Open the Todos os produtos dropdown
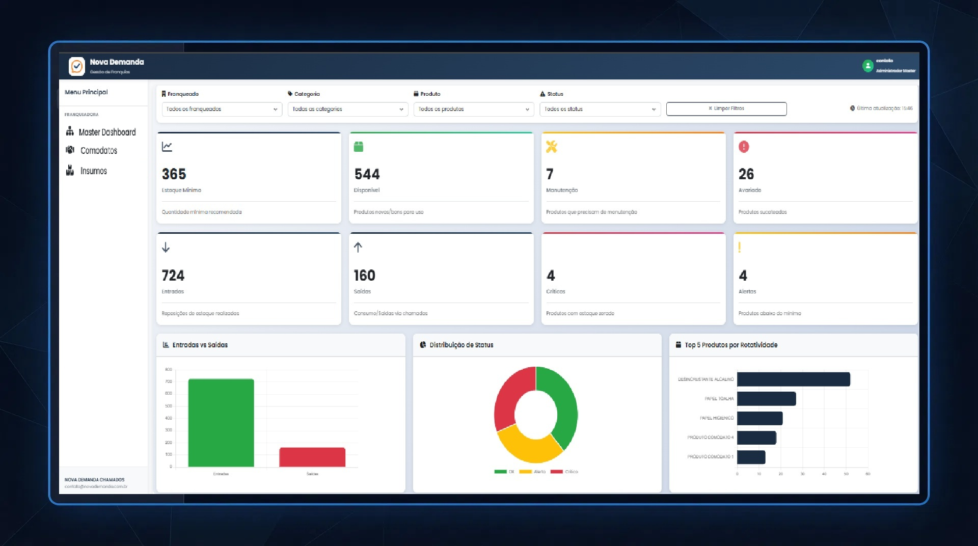Viewport: 978px width, 546px height. 473,109
